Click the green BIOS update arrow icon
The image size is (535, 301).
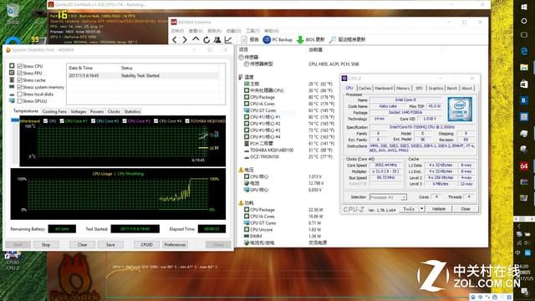coord(300,40)
